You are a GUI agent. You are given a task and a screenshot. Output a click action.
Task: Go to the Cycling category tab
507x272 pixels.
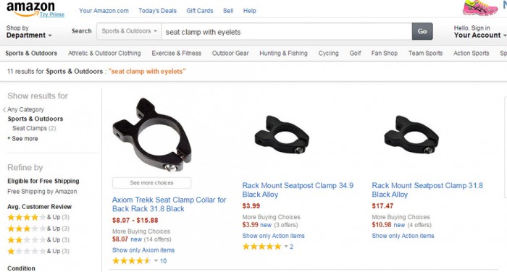[x=328, y=54]
